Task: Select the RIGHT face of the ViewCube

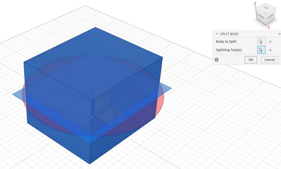Action: pyautogui.click(x=271, y=16)
